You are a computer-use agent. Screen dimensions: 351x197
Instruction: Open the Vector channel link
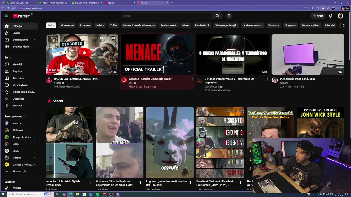58,83
